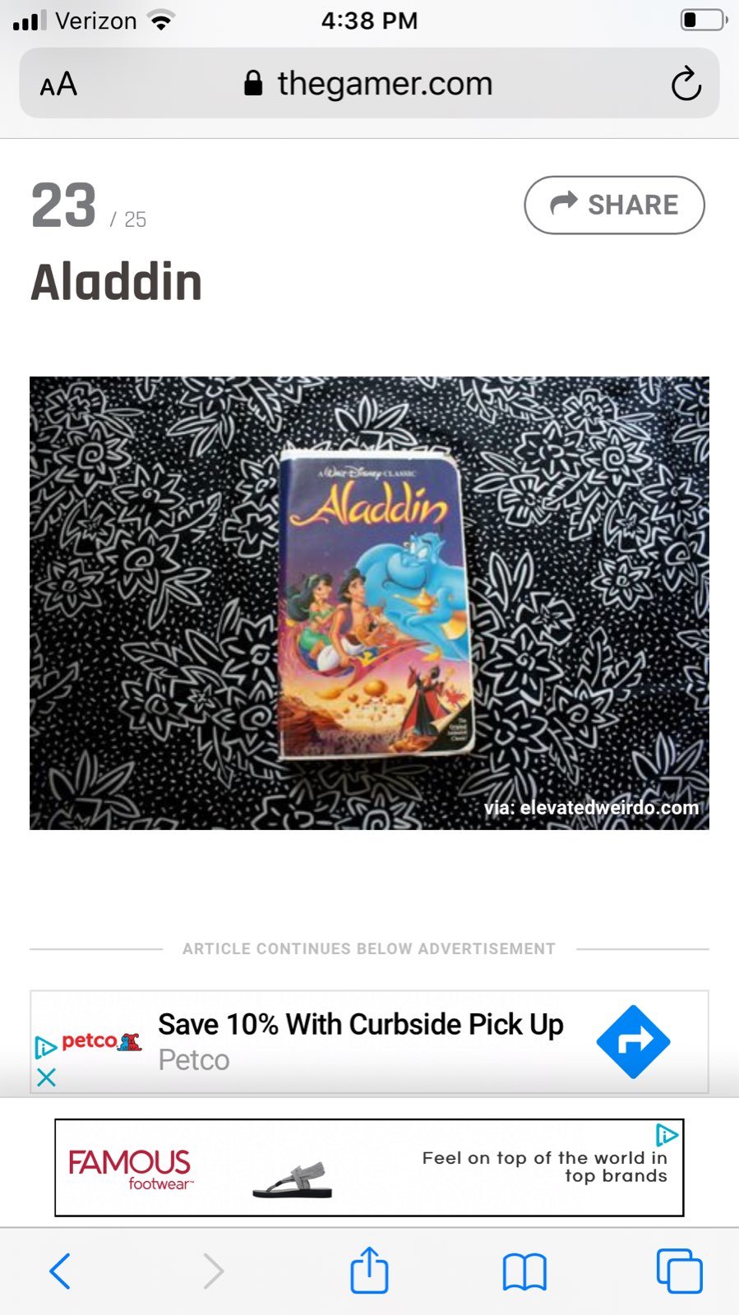
Task: Open Petco AdChoices triangle icon
Action: tap(45, 1047)
